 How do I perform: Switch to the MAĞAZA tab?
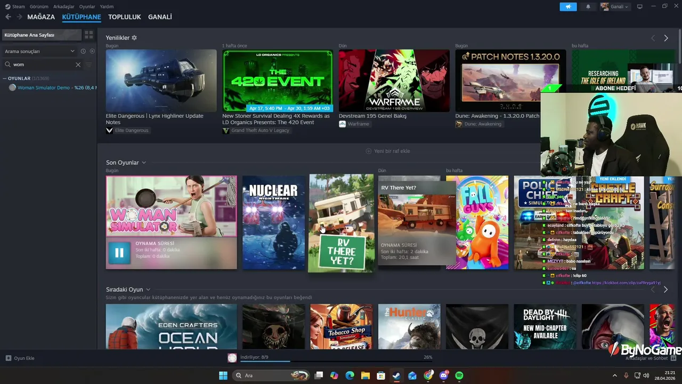point(41,17)
